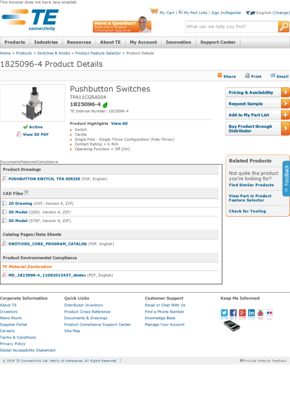
Task: Click the My Cart link
Action: click(167, 13)
